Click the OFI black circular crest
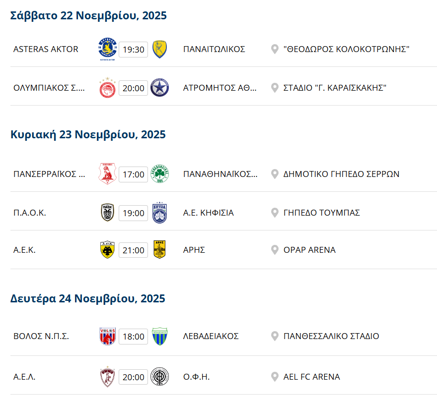This screenshot has width=437, height=402. pyautogui.click(x=159, y=376)
